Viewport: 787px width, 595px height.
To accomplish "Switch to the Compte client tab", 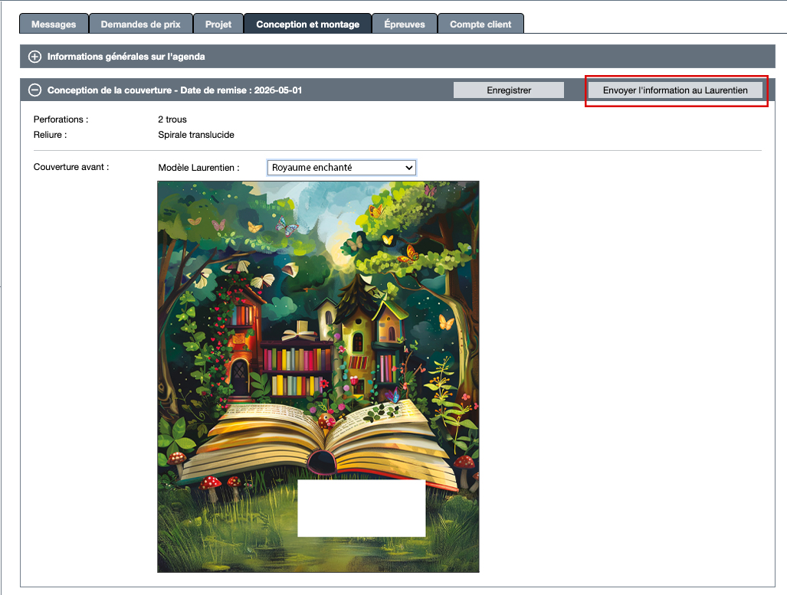I will tap(480, 25).
